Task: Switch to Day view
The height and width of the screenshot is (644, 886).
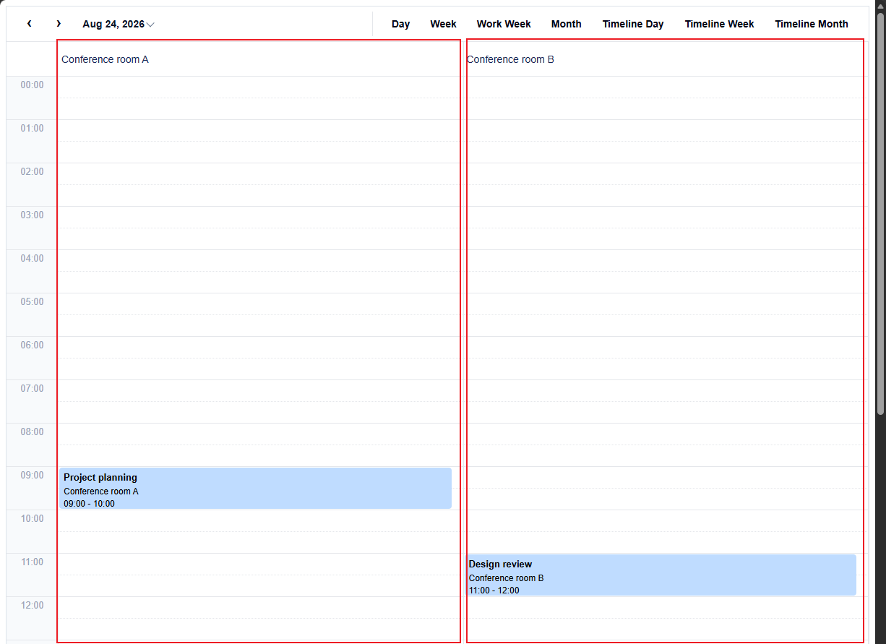Action: [400, 24]
